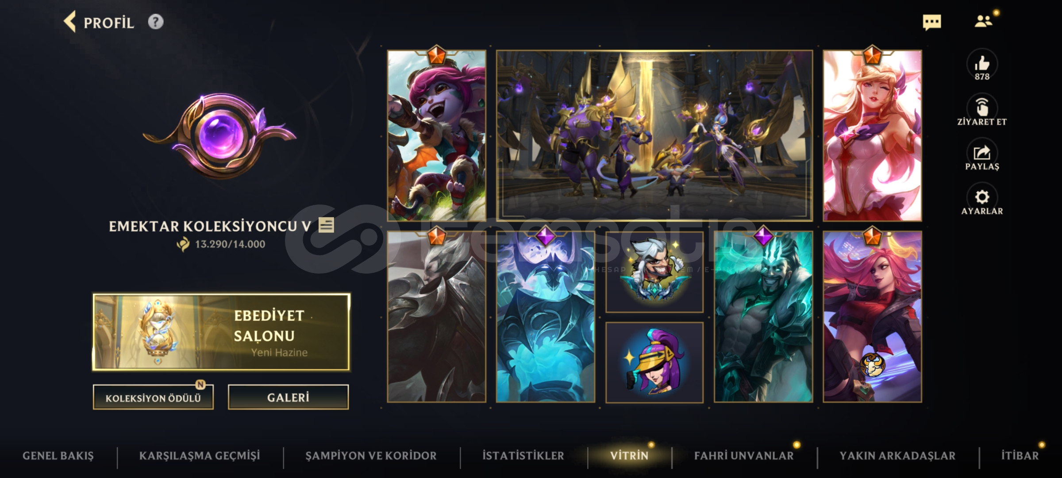This screenshot has height=478, width=1062.
Task: Click the Koleksiyon Ödülü button
Action: tap(153, 397)
